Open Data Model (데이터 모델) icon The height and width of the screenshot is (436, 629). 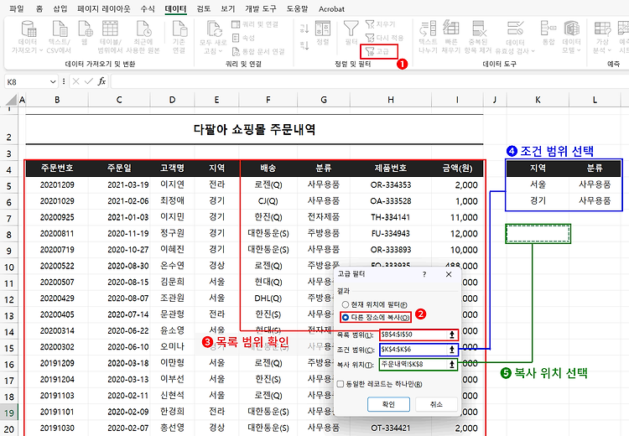(572, 29)
